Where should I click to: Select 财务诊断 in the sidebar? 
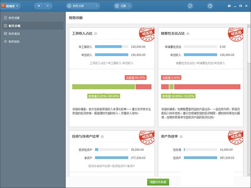(13, 26)
